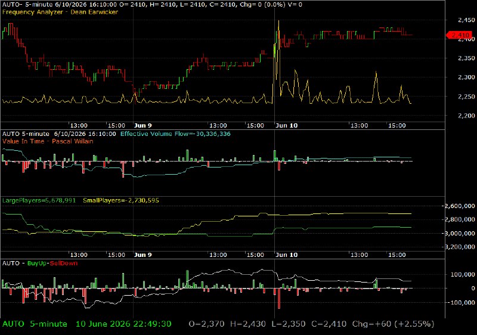Image resolution: width=477 pixels, height=335 pixels.
Task: Click the 2,600,000 axis label
Action: pyautogui.click(x=460, y=206)
